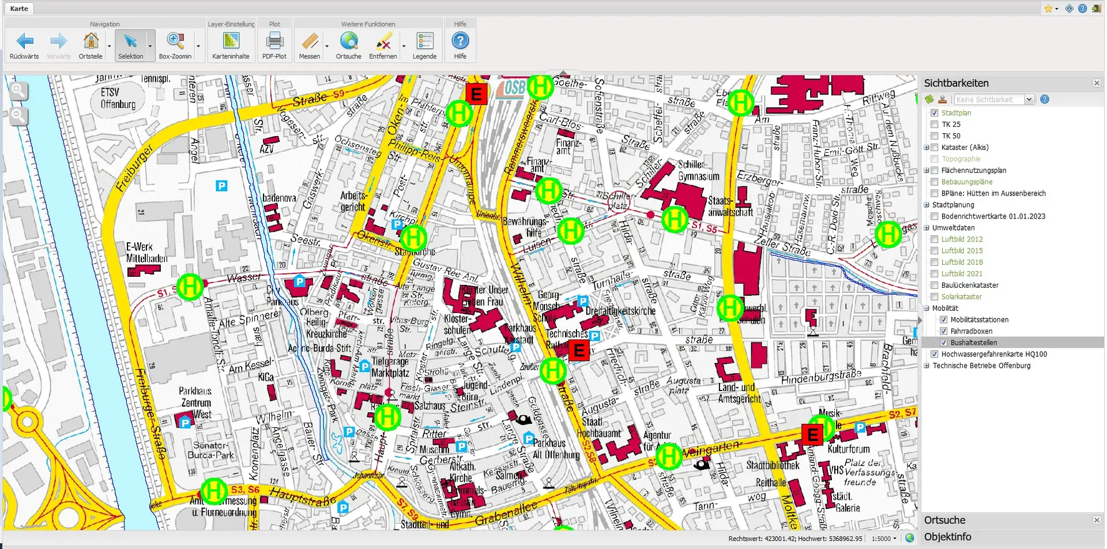This screenshot has height=549, width=1107.
Task: Disable the Bushaltestellen layer checkbox
Action: click(x=944, y=343)
